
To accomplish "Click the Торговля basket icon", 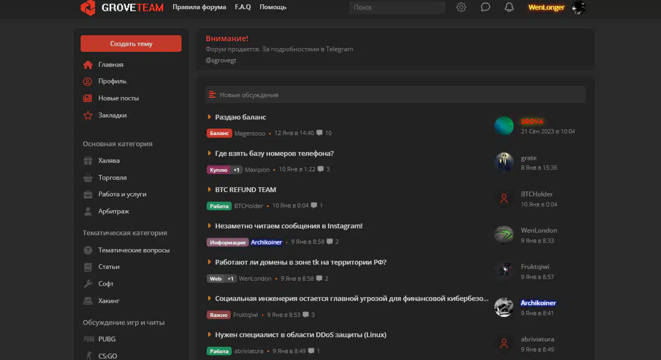I will coord(88,178).
